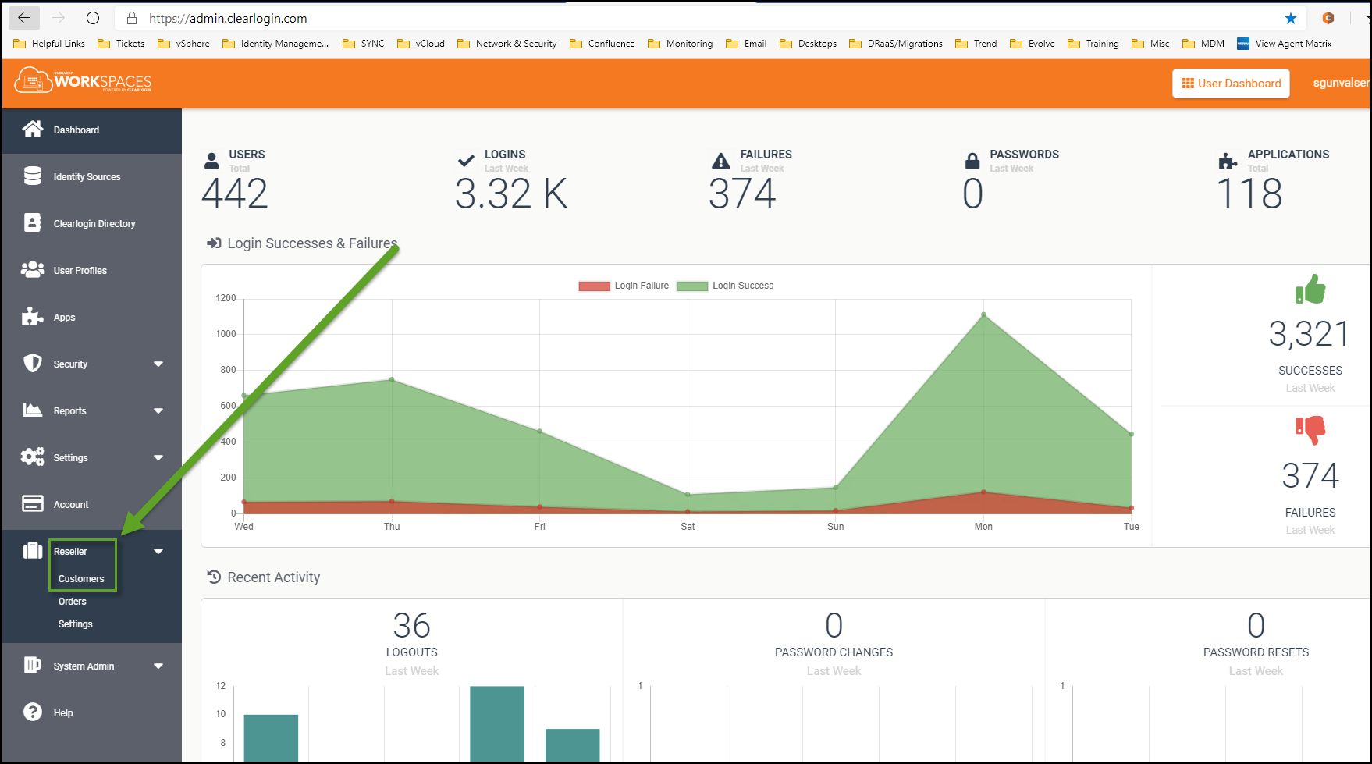Screen dimensions: 1372x764
Task: Click the Account credit card icon
Action: (33, 504)
